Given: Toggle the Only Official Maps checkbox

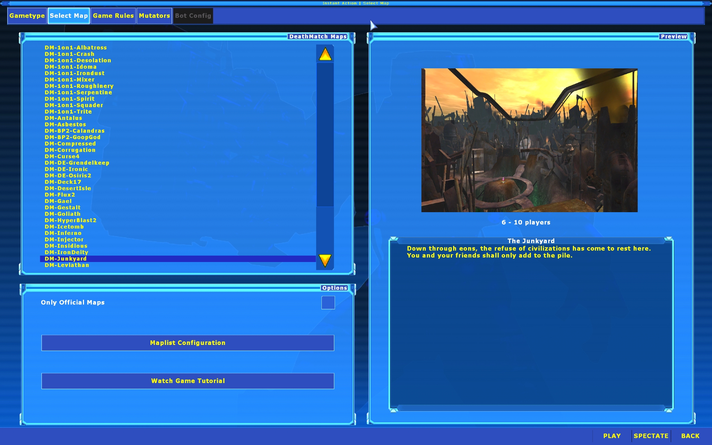Looking at the screenshot, I should 328,303.
